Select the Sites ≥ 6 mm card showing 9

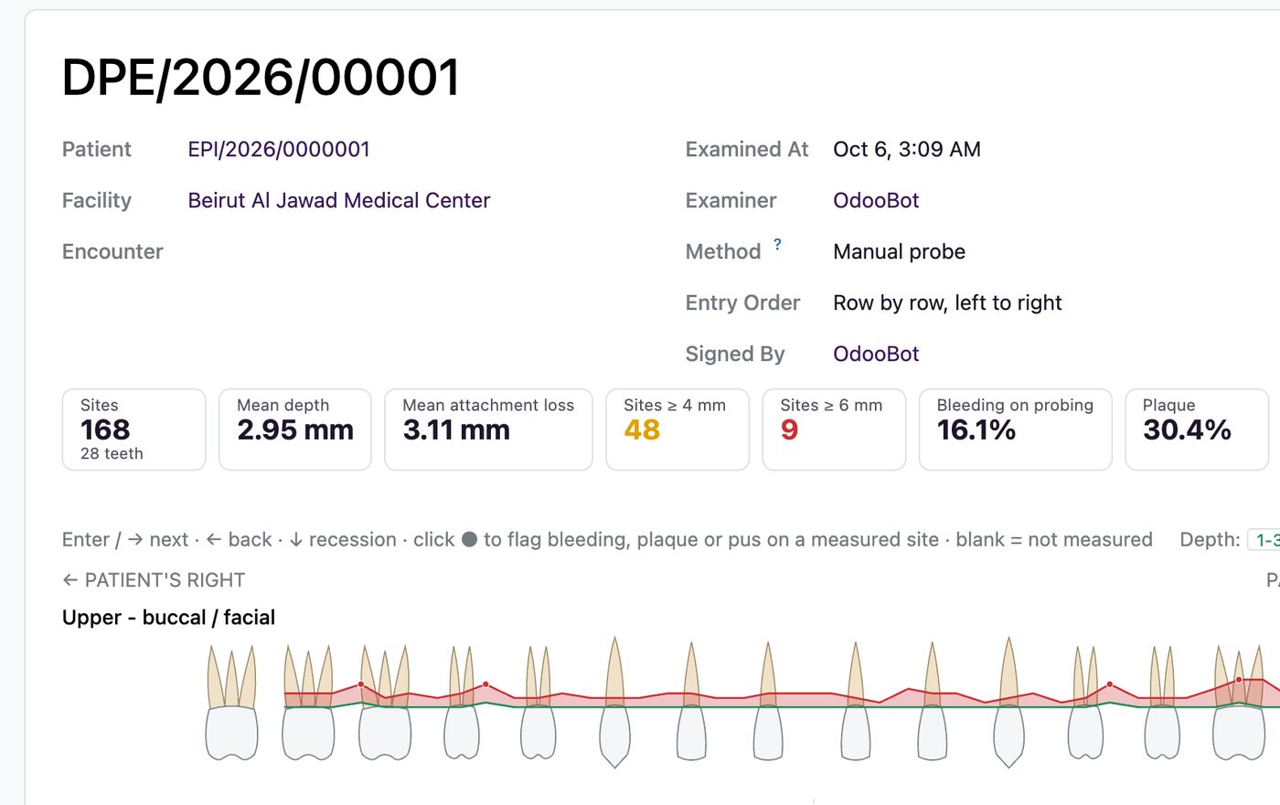834,429
